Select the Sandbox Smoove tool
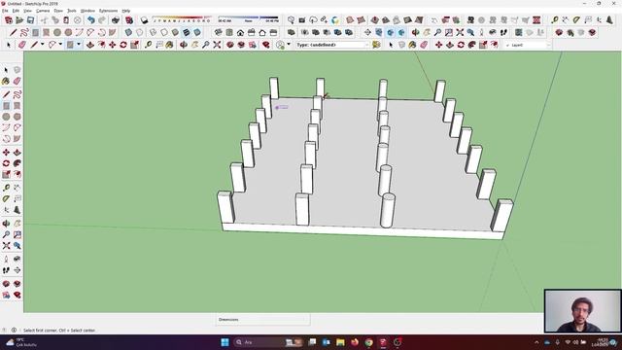The width and height of the screenshot is (622, 350). point(375,20)
